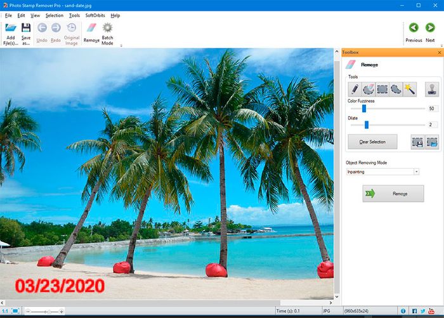
Task: Click the Dilate value field
Action: click(x=433, y=124)
